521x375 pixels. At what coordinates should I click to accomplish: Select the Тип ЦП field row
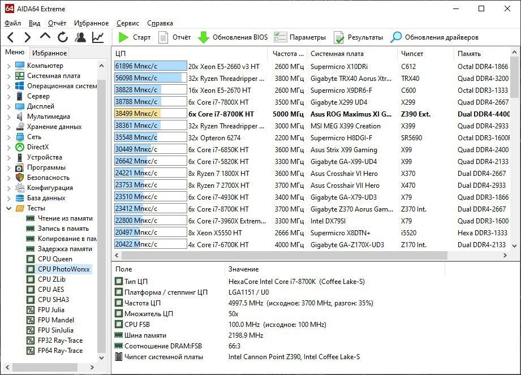(x=278, y=282)
